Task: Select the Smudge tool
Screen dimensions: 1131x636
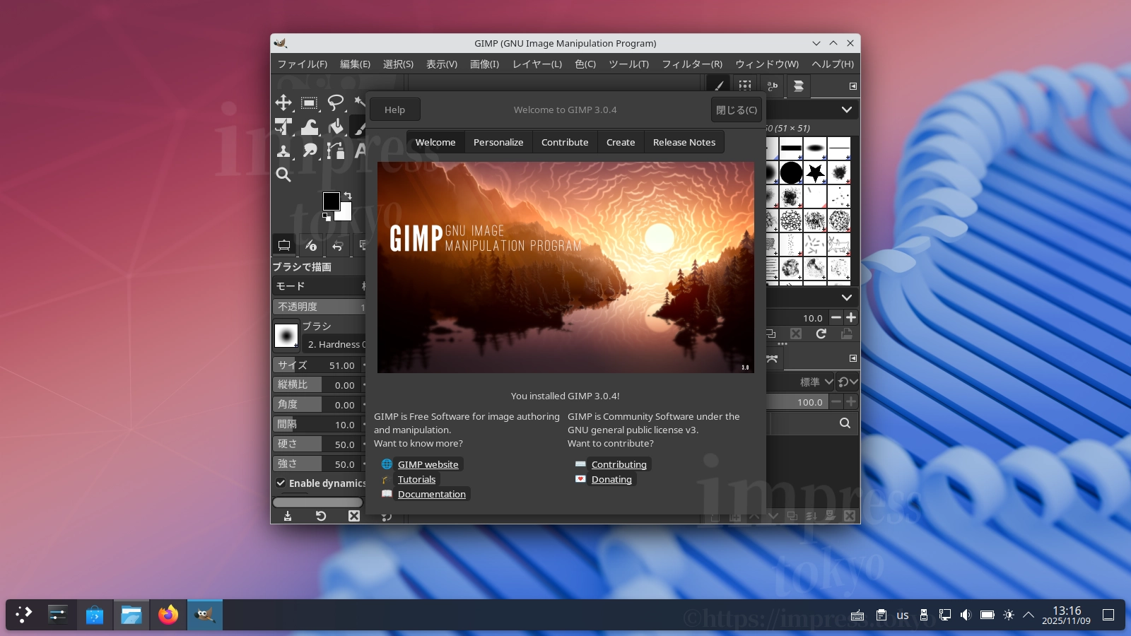Action: [x=309, y=151]
